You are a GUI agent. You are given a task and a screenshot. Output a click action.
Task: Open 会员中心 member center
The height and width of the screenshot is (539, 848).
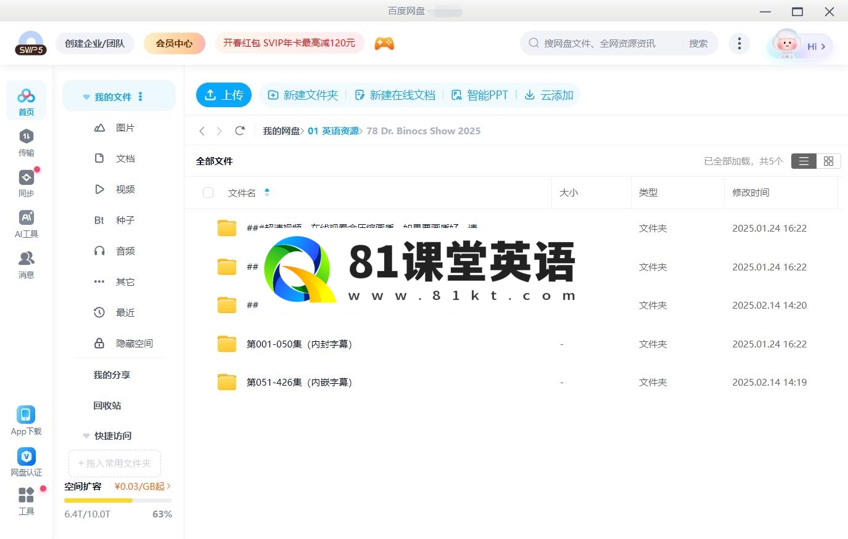coord(174,43)
